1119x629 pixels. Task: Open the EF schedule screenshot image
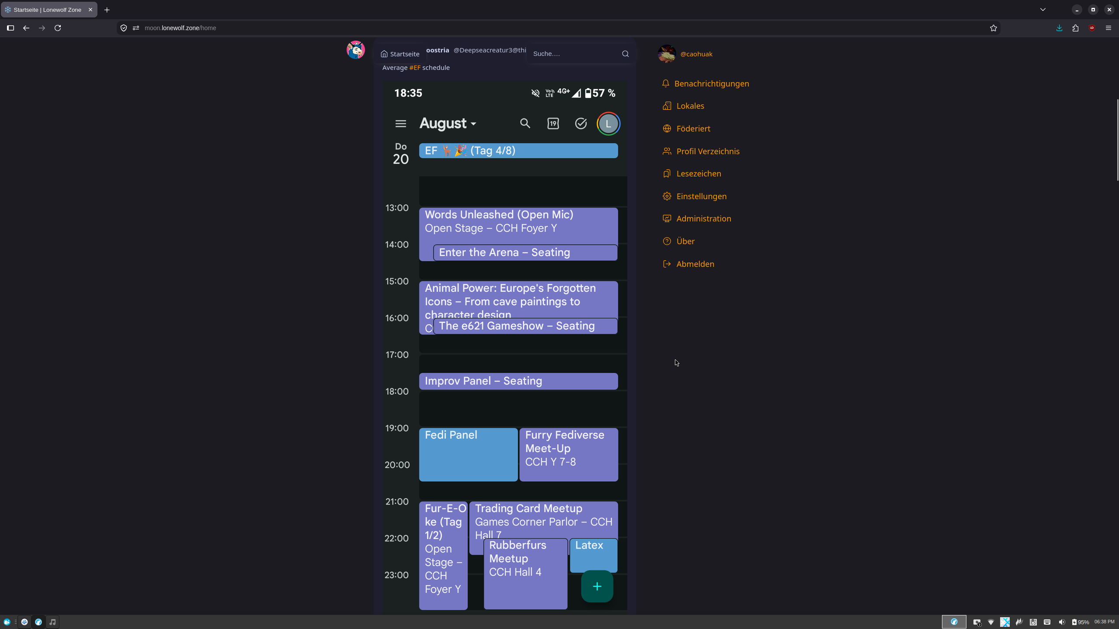[x=505, y=347]
